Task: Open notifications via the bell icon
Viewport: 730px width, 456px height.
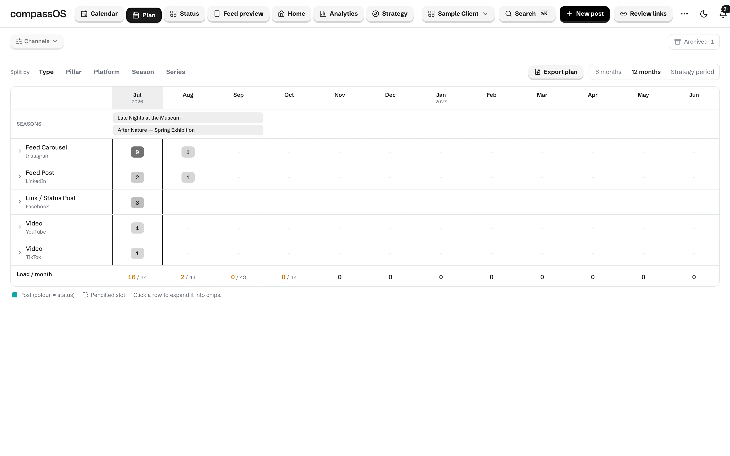Action: [x=723, y=14]
